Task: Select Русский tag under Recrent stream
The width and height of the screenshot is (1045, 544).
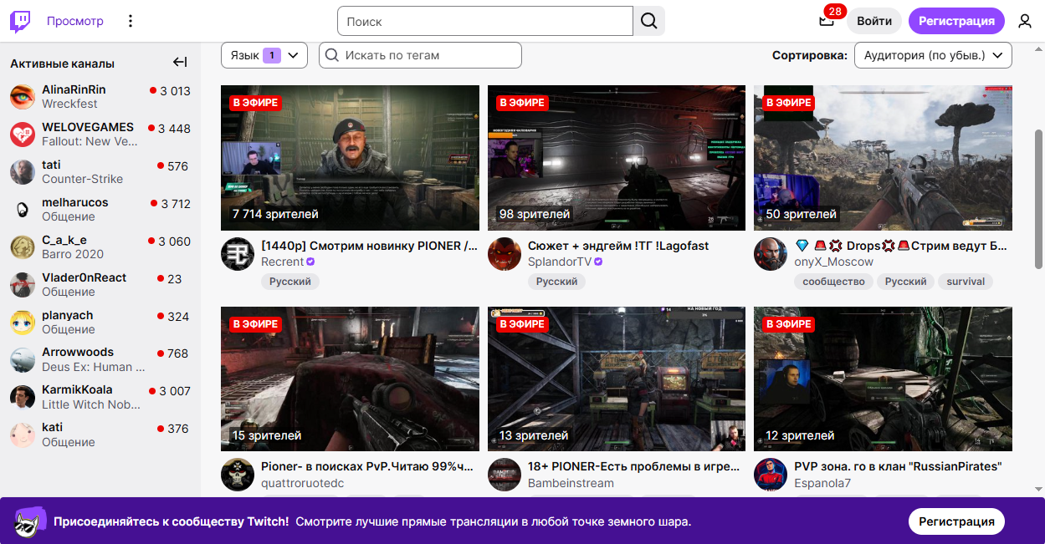Action: pos(290,282)
